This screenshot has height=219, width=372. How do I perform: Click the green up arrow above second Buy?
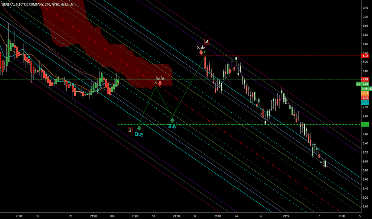tap(172, 120)
